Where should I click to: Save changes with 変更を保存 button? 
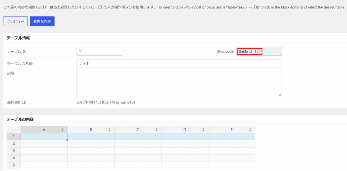42,21
